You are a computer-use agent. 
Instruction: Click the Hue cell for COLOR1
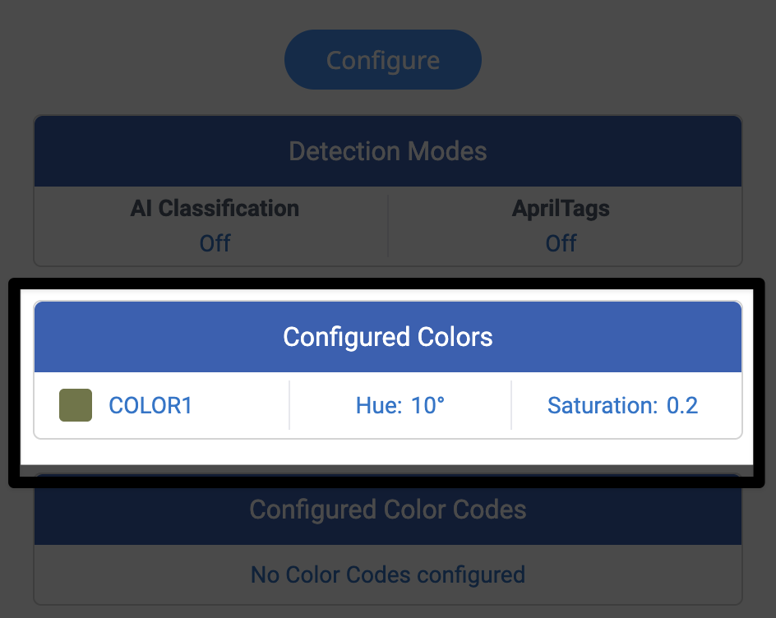click(x=400, y=405)
